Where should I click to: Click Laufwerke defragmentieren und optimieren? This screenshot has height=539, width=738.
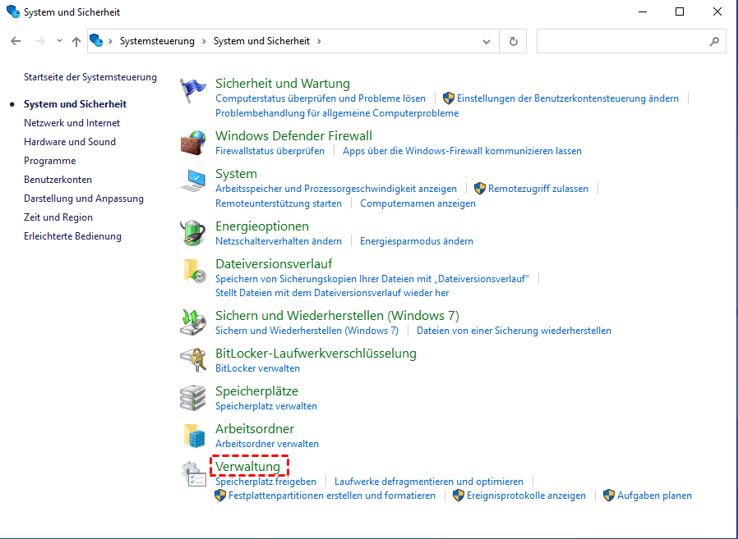pos(429,482)
